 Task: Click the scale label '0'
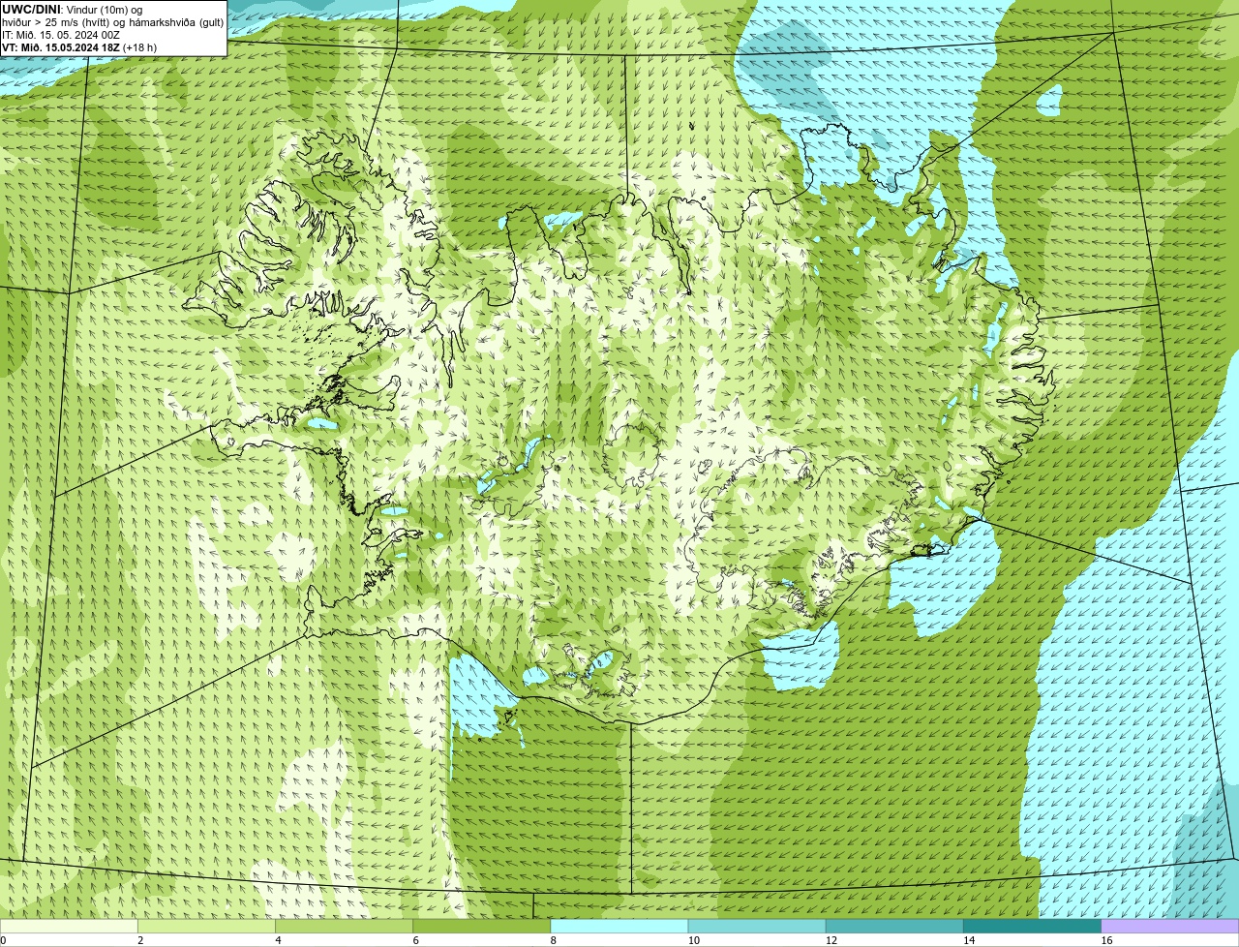tap(3, 940)
